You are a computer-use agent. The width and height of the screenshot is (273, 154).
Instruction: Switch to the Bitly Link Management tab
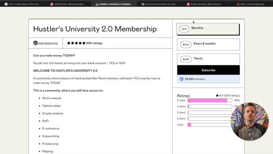tap(250, 4)
